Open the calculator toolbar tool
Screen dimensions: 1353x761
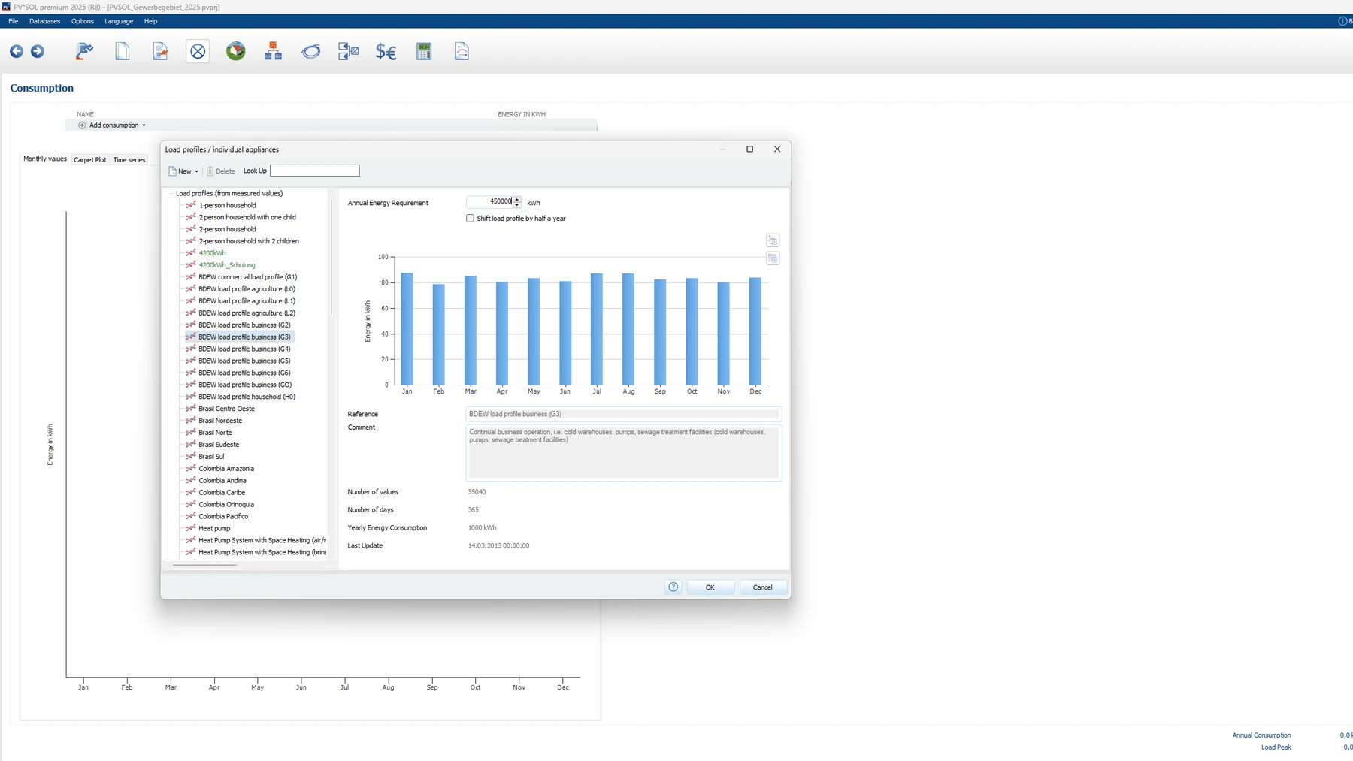(423, 51)
